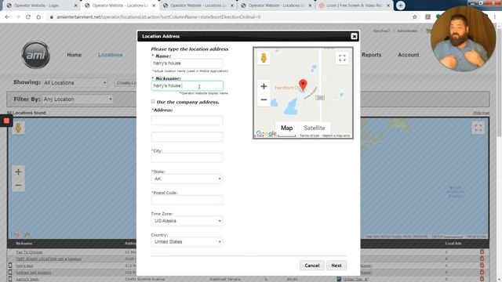Open the browser home page
Image resolution: width=502 pixels, height=282 pixels.
pos(38,17)
